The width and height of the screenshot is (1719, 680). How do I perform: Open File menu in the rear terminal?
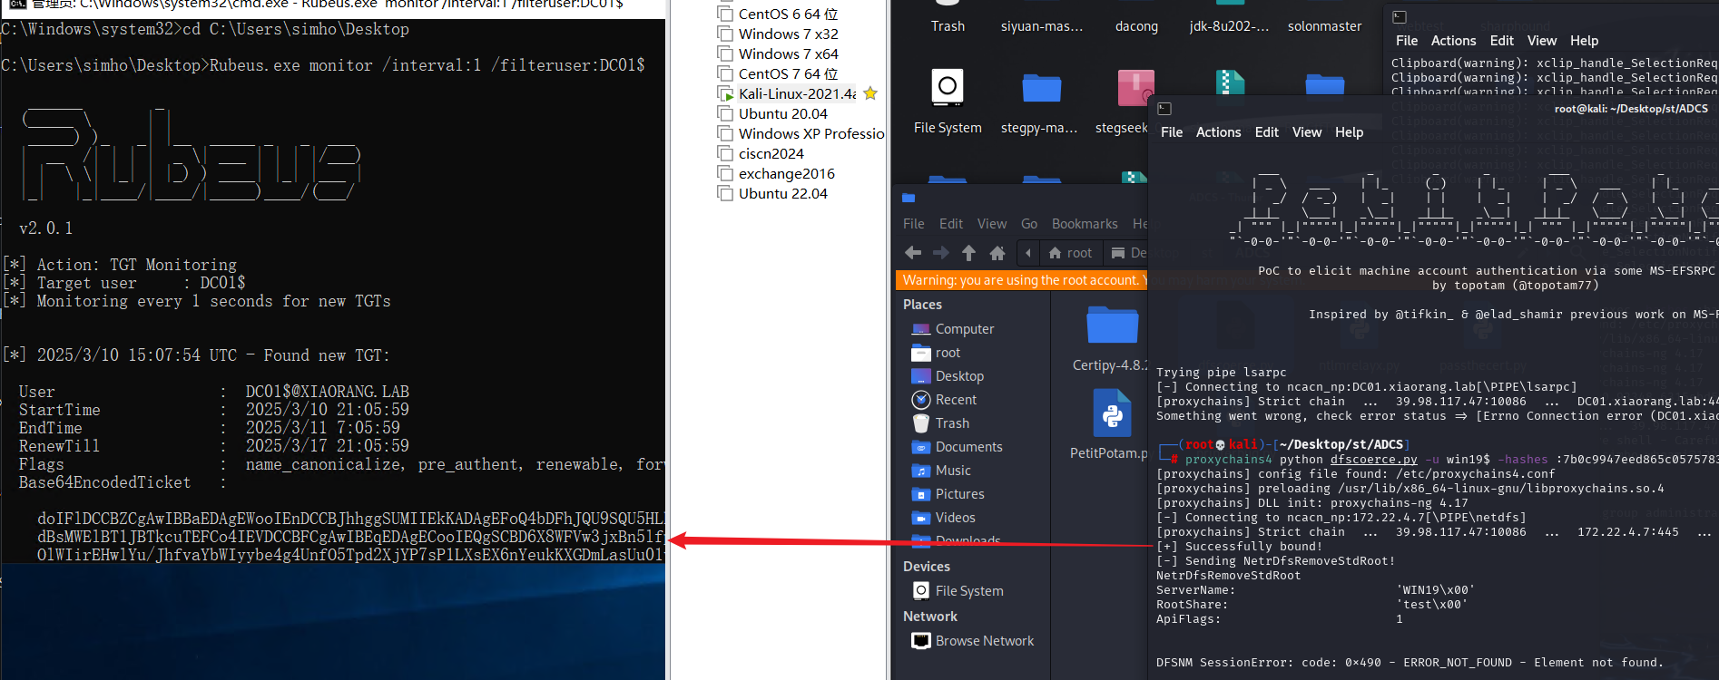click(1407, 41)
